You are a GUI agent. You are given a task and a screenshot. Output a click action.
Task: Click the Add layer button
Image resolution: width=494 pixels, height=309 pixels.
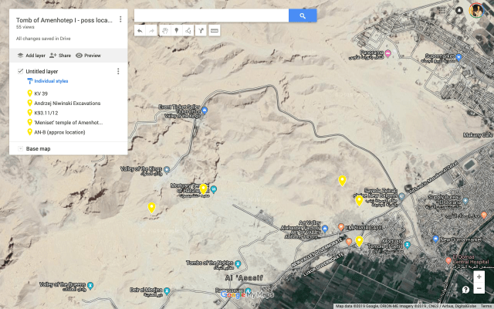pyautogui.click(x=31, y=56)
